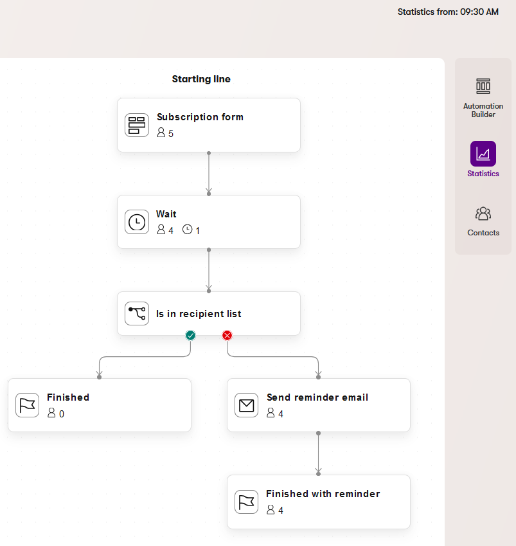Click the output connector dot below Wait node
Viewport: 516px width, 546px height.
point(209,250)
